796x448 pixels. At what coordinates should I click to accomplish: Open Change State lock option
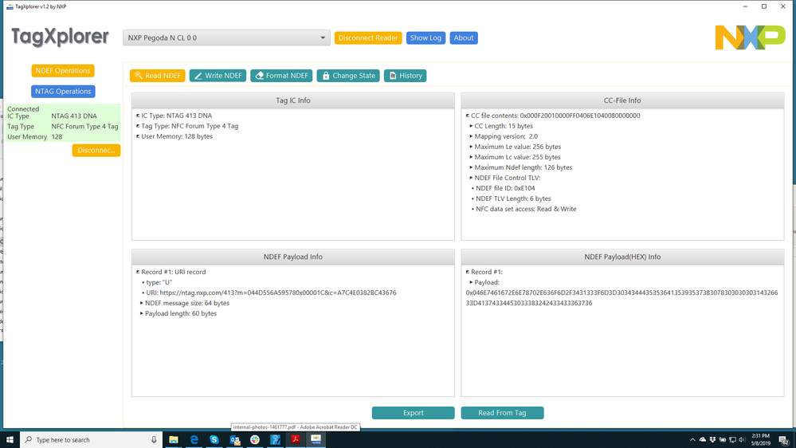coord(348,76)
